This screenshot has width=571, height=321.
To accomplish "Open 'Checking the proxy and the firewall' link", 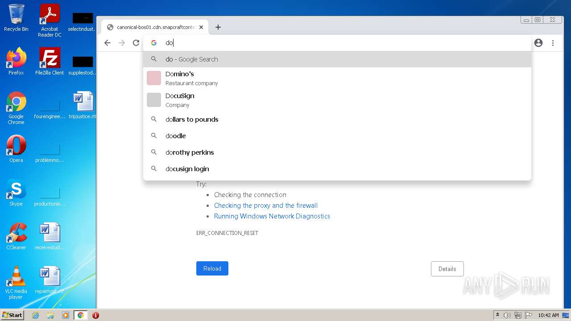I will 266,206.
